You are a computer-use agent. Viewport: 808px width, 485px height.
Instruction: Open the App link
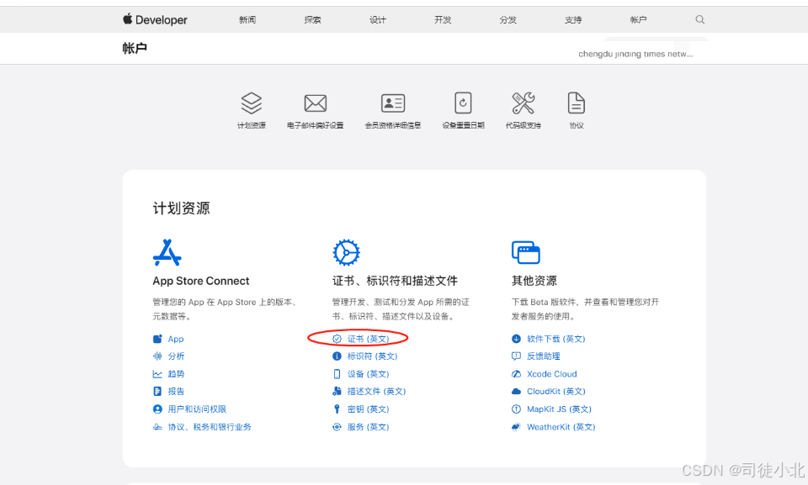[176, 339]
